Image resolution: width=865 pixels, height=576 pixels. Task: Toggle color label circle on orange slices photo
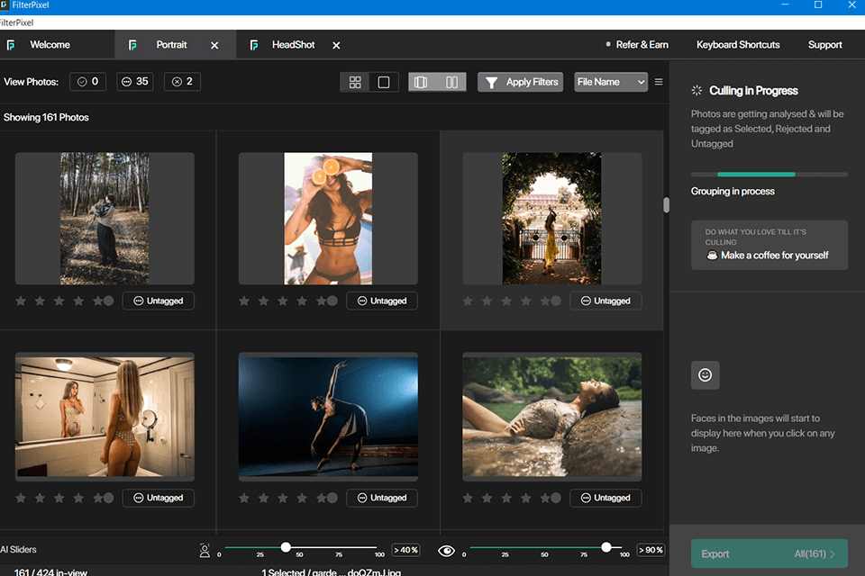pos(332,301)
